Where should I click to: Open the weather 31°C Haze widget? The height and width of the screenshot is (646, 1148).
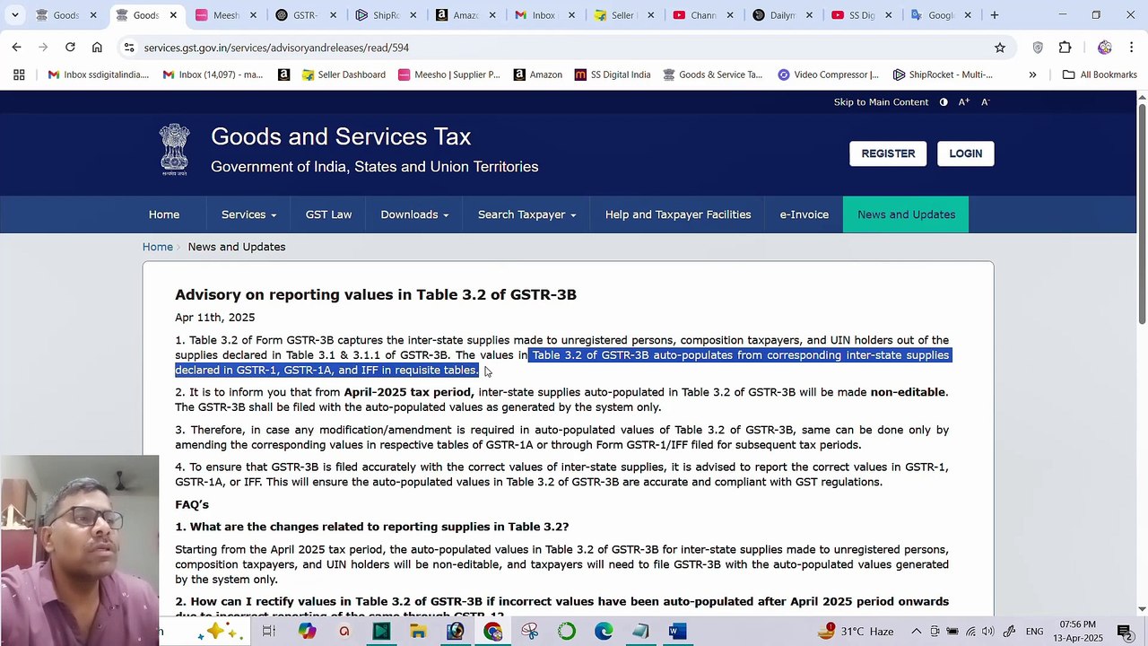click(x=857, y=632)
